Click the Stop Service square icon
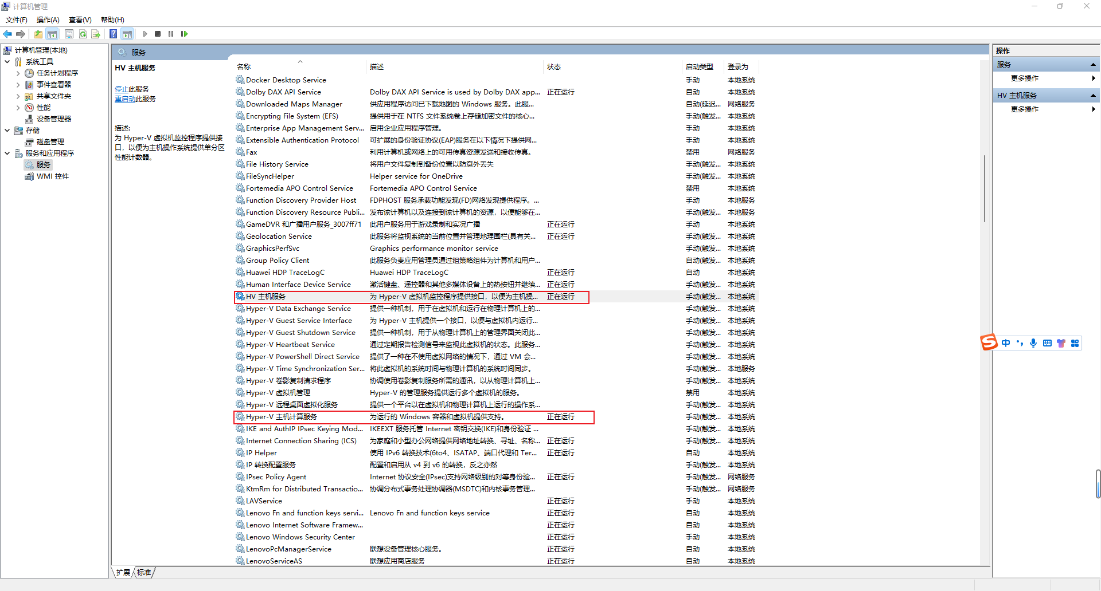This screenshot has width=1101, height=591. [158, 34]
